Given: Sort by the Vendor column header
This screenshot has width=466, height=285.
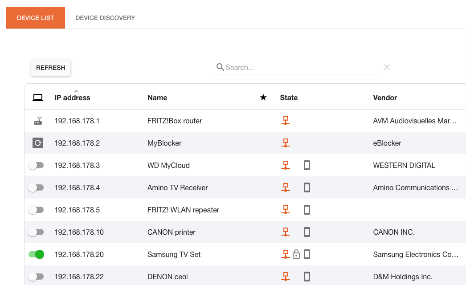Looking at the screenshot, I should [x=385, y=98].
